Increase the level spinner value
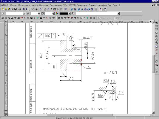 tap(39, 13)
